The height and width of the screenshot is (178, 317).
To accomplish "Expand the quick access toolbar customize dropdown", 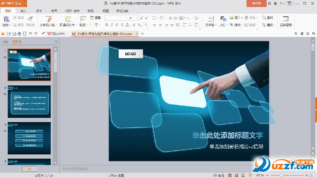I will 43,34.
